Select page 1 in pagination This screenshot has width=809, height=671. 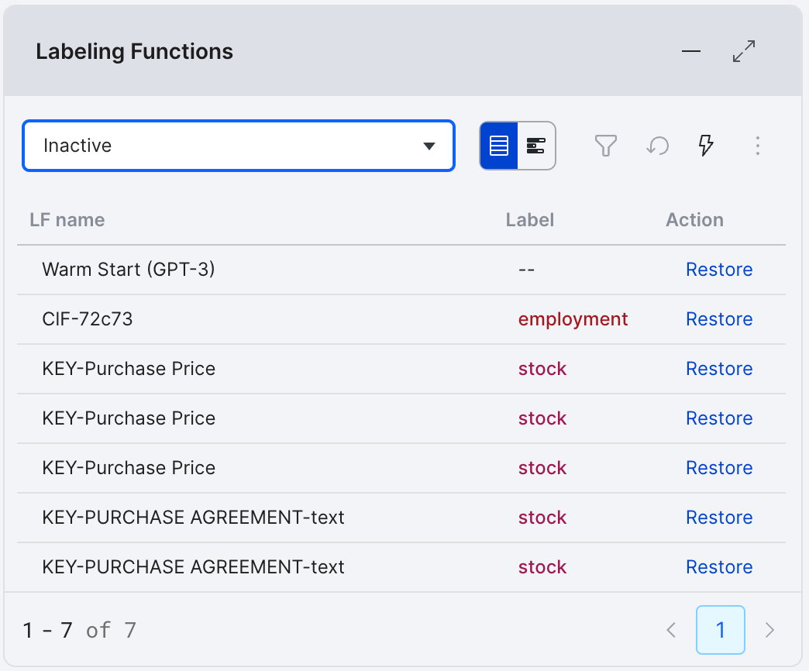pos(720,630)
